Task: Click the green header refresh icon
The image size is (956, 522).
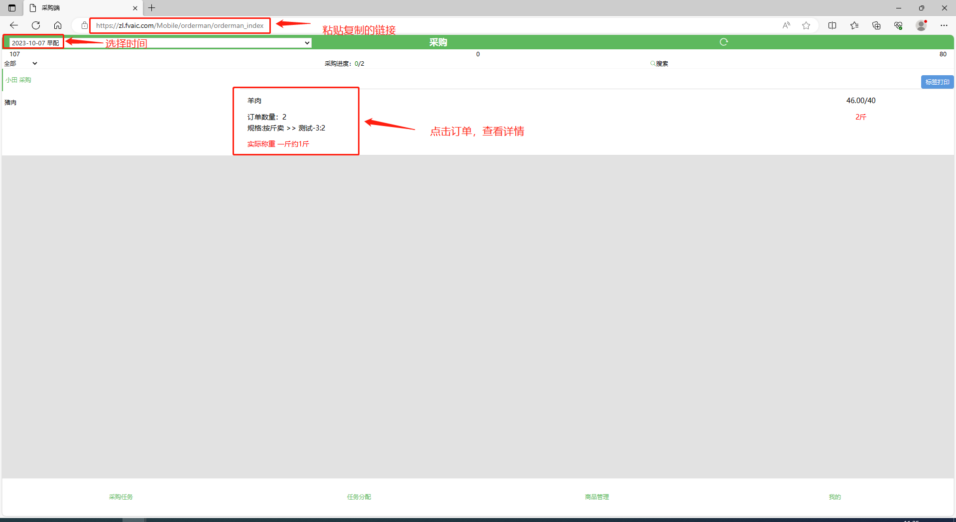Action: point(723,42)
